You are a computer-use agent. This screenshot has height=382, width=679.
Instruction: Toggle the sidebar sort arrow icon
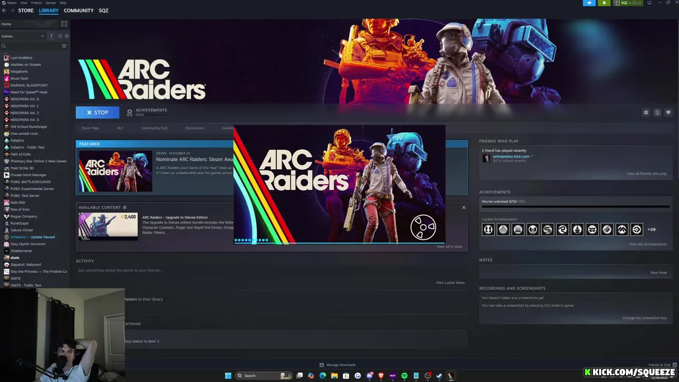pyautogui.click(x=51, y=36)
